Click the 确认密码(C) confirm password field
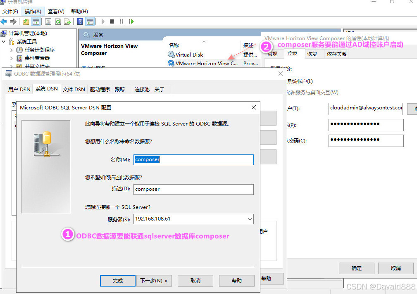The height and width of the screenshot is (294, 417). tap(366, 141)
